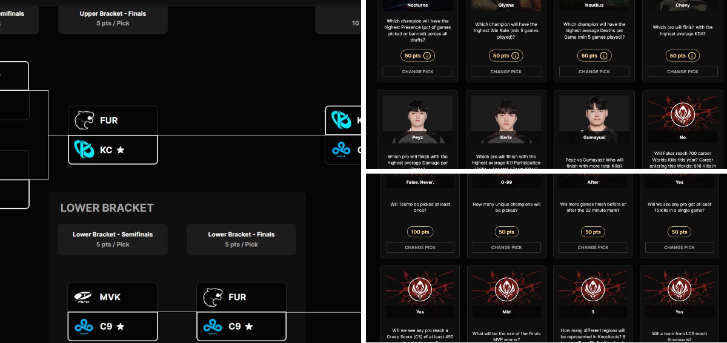This screenshot has width=727, height=343.
Task: Click the 'Will Teemo be picked' question text
Action: click(420, 207)
